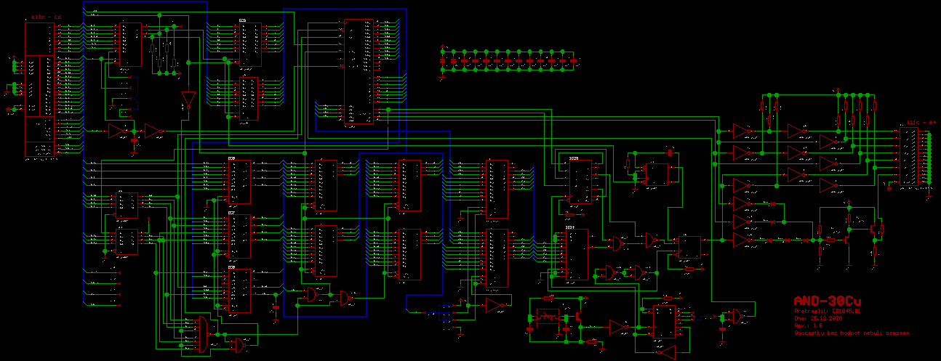Click the downward-pointing inverter symbol
941x361 pixels.
coord(188,98)
